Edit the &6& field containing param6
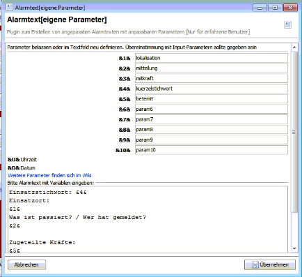The image size is (302, 277). tap(212, 109)
